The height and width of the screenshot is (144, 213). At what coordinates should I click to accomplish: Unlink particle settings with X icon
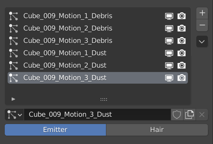point(202,115)
